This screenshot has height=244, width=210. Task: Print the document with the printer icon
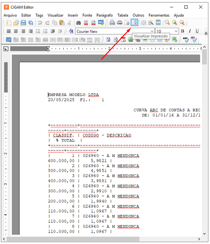click(x=112, y=22)
